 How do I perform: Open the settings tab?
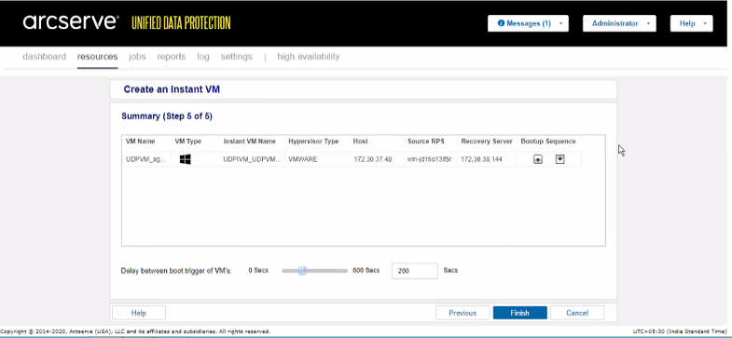(236, 57)
